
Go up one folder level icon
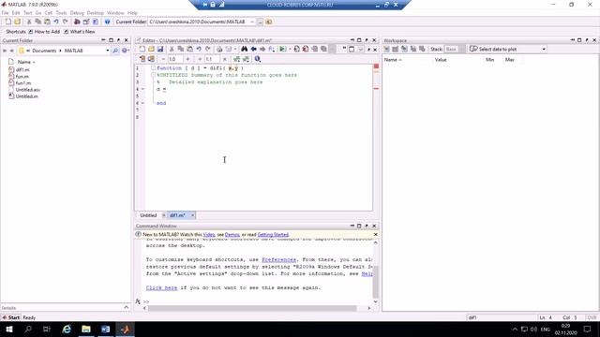269,22
